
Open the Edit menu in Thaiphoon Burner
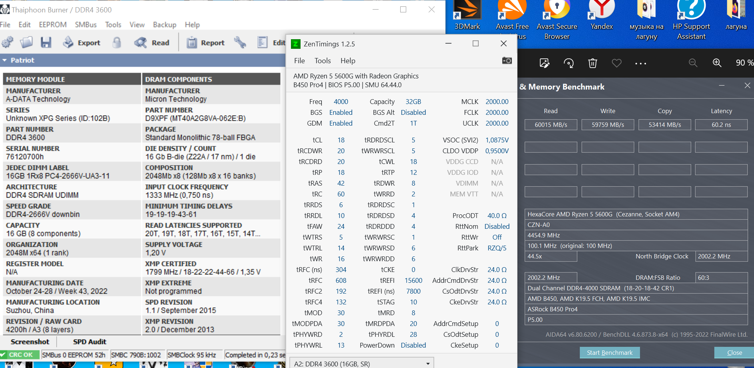click(25, 25)
